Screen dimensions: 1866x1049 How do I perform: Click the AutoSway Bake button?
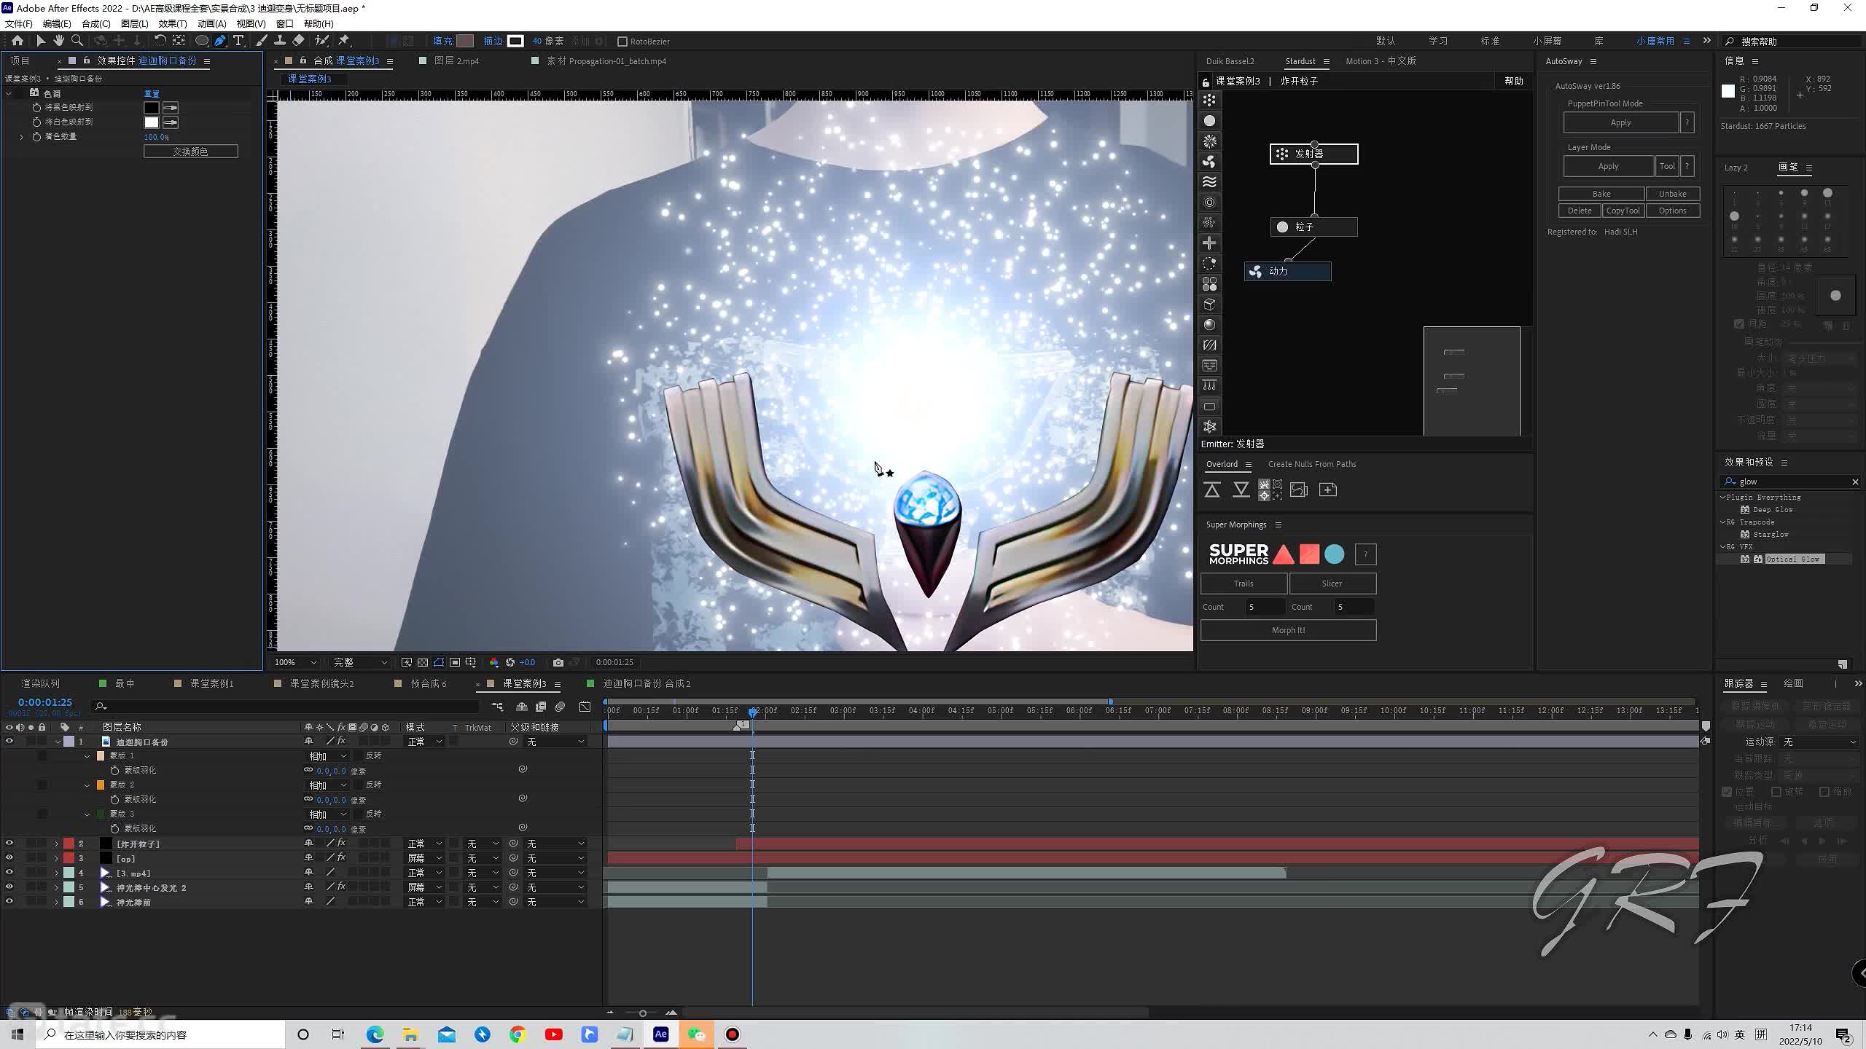pyautogui.click(x=1601, y=194)
